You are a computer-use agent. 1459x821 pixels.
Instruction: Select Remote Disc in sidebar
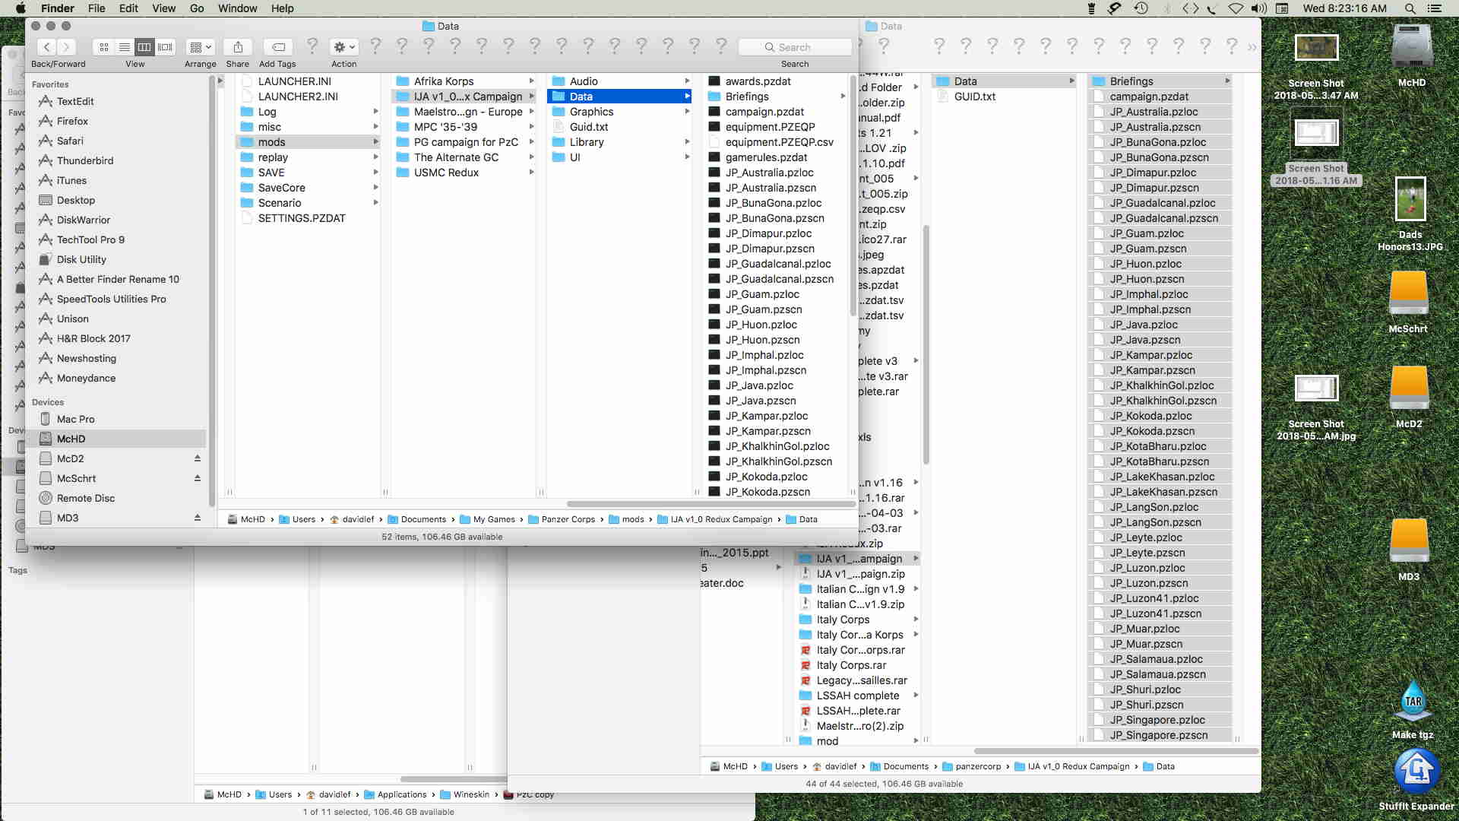coord(85,498)
